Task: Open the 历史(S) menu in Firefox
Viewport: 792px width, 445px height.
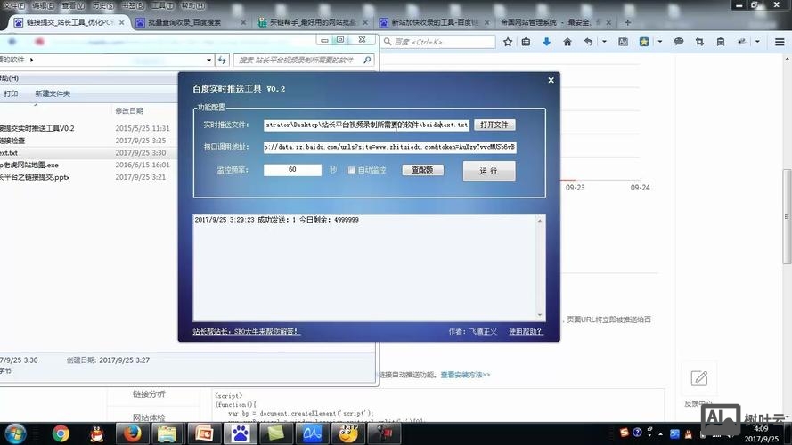Action: (x=103, y=5)
